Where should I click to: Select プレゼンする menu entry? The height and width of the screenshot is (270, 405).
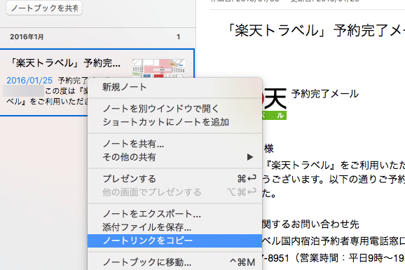(175, 179)
